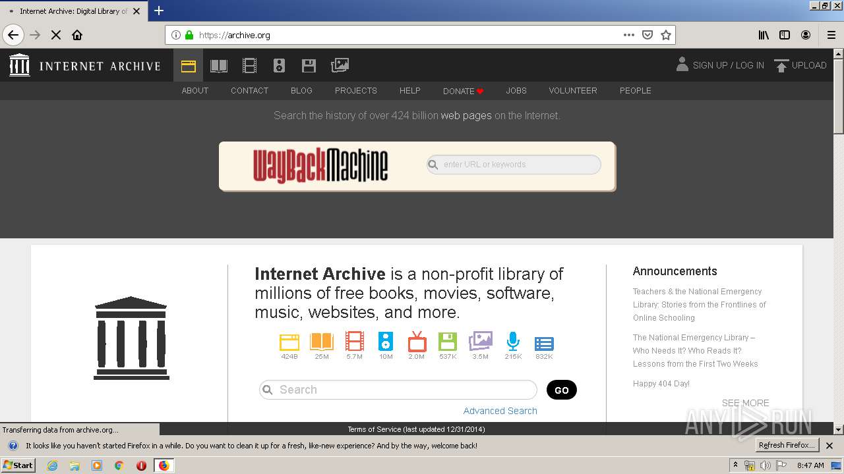Open the Advanced Search link
Viewport: 844px width, 474px height.
coord(500,411)
